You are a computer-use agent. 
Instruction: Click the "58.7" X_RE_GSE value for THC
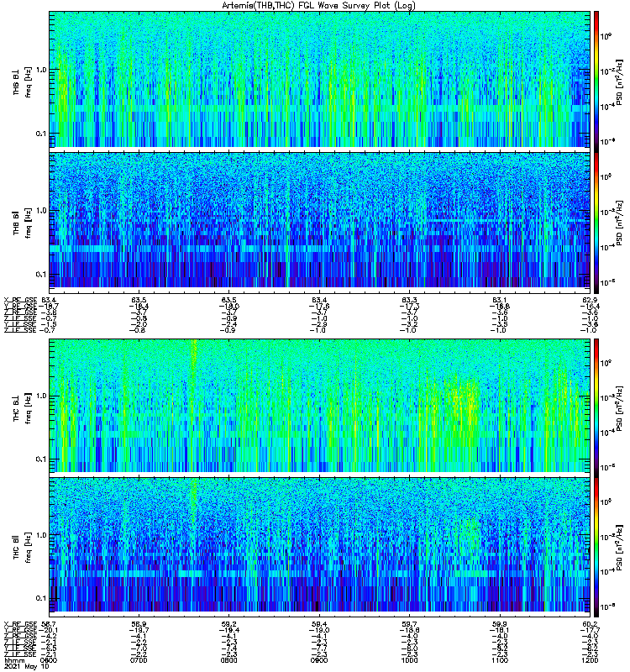(x=49, y=624)
